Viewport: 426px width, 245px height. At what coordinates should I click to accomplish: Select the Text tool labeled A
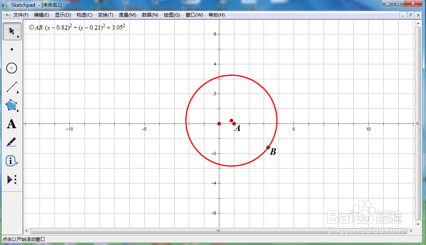[x=12, y=124]
